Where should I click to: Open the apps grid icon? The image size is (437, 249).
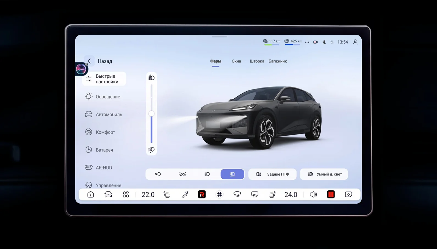tap(126, 195)
